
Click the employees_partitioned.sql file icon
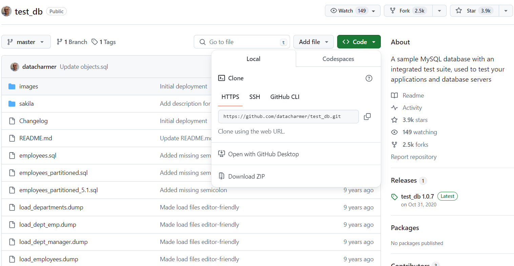(x=12, y=173)
